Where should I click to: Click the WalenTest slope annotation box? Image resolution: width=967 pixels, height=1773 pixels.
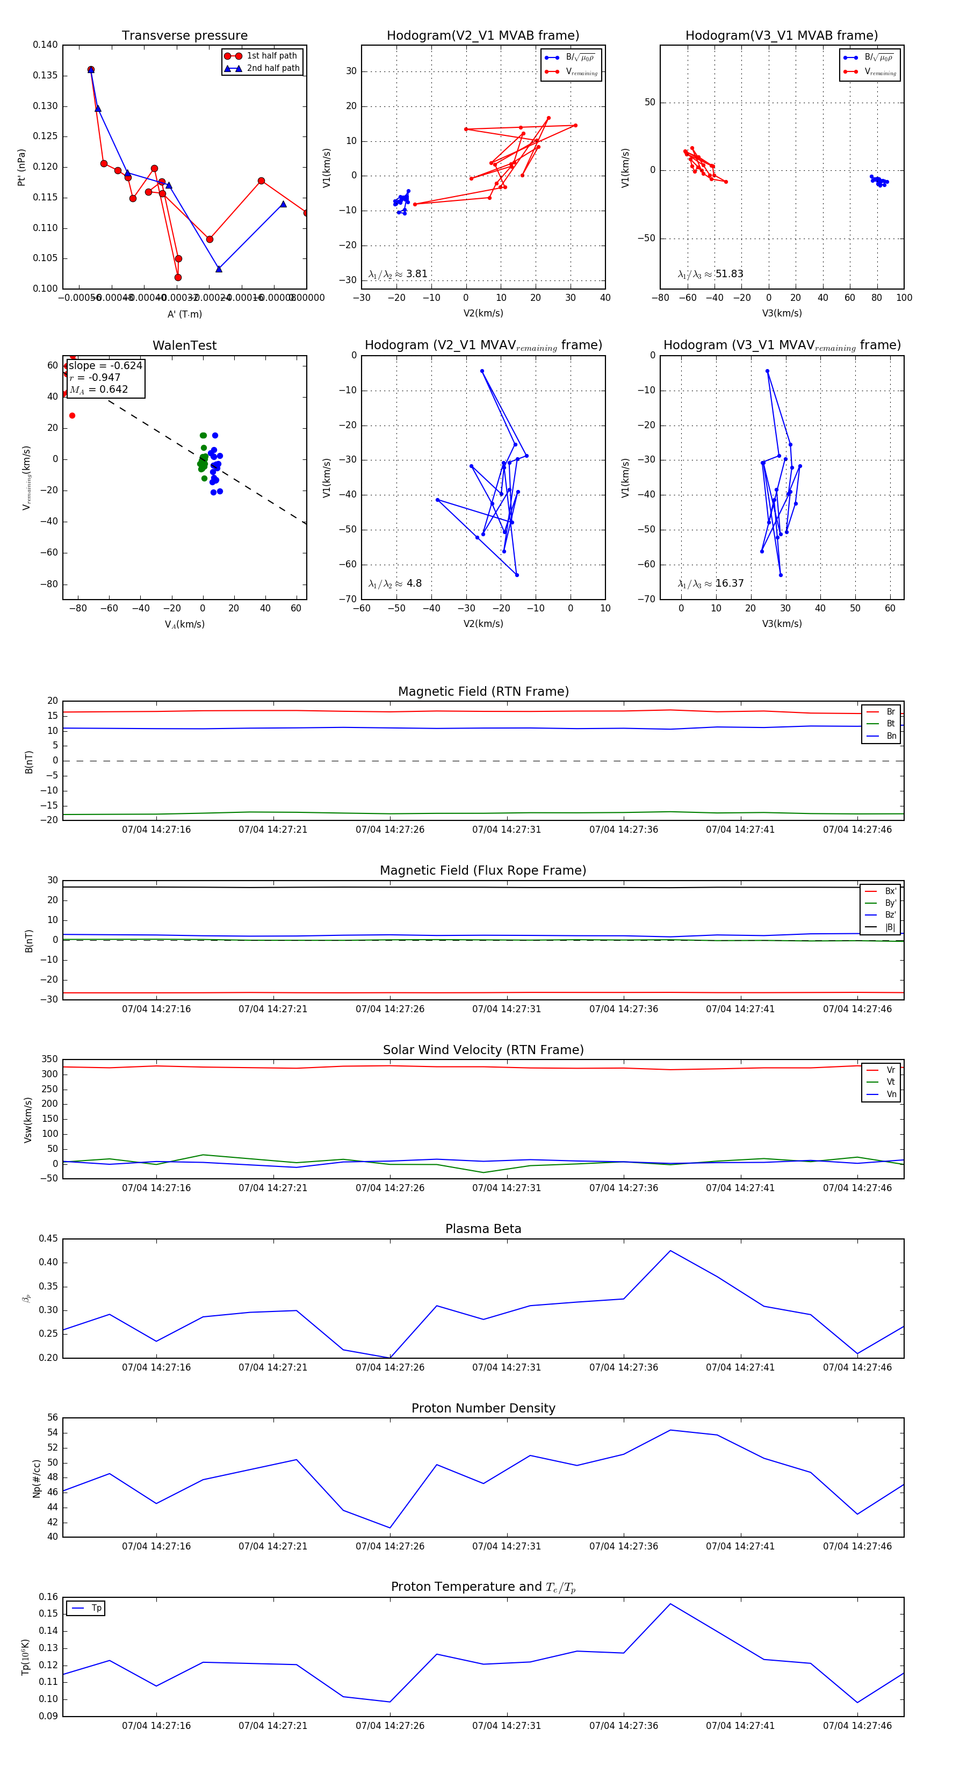[105, 378]
